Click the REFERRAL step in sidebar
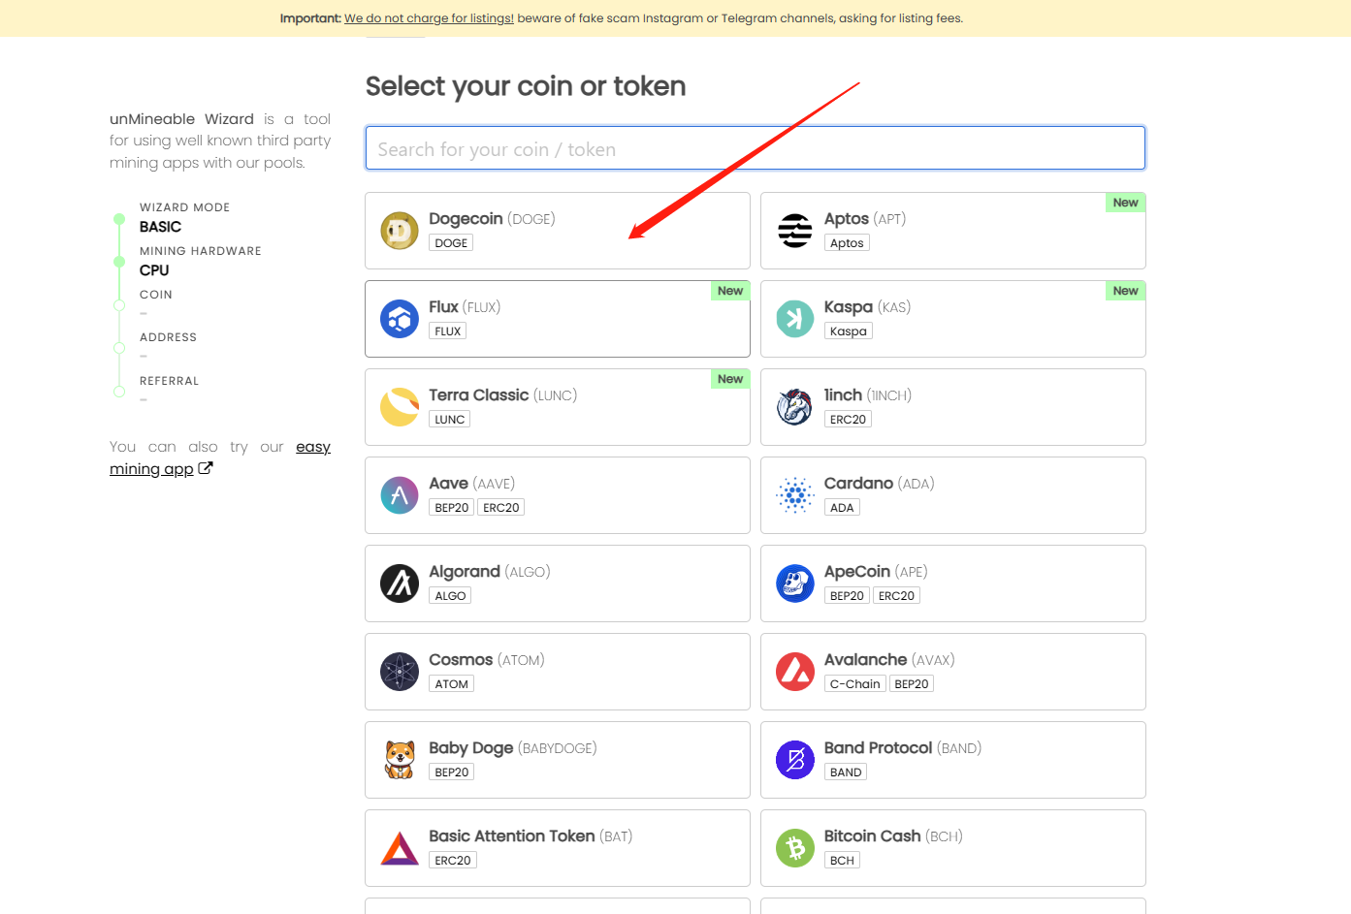 (169, 381)
